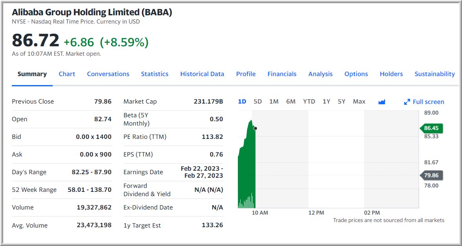This screenshot has width=462, height=246.
Task: Click the Full screen expand arrows icon
Action: click(407, 102)
